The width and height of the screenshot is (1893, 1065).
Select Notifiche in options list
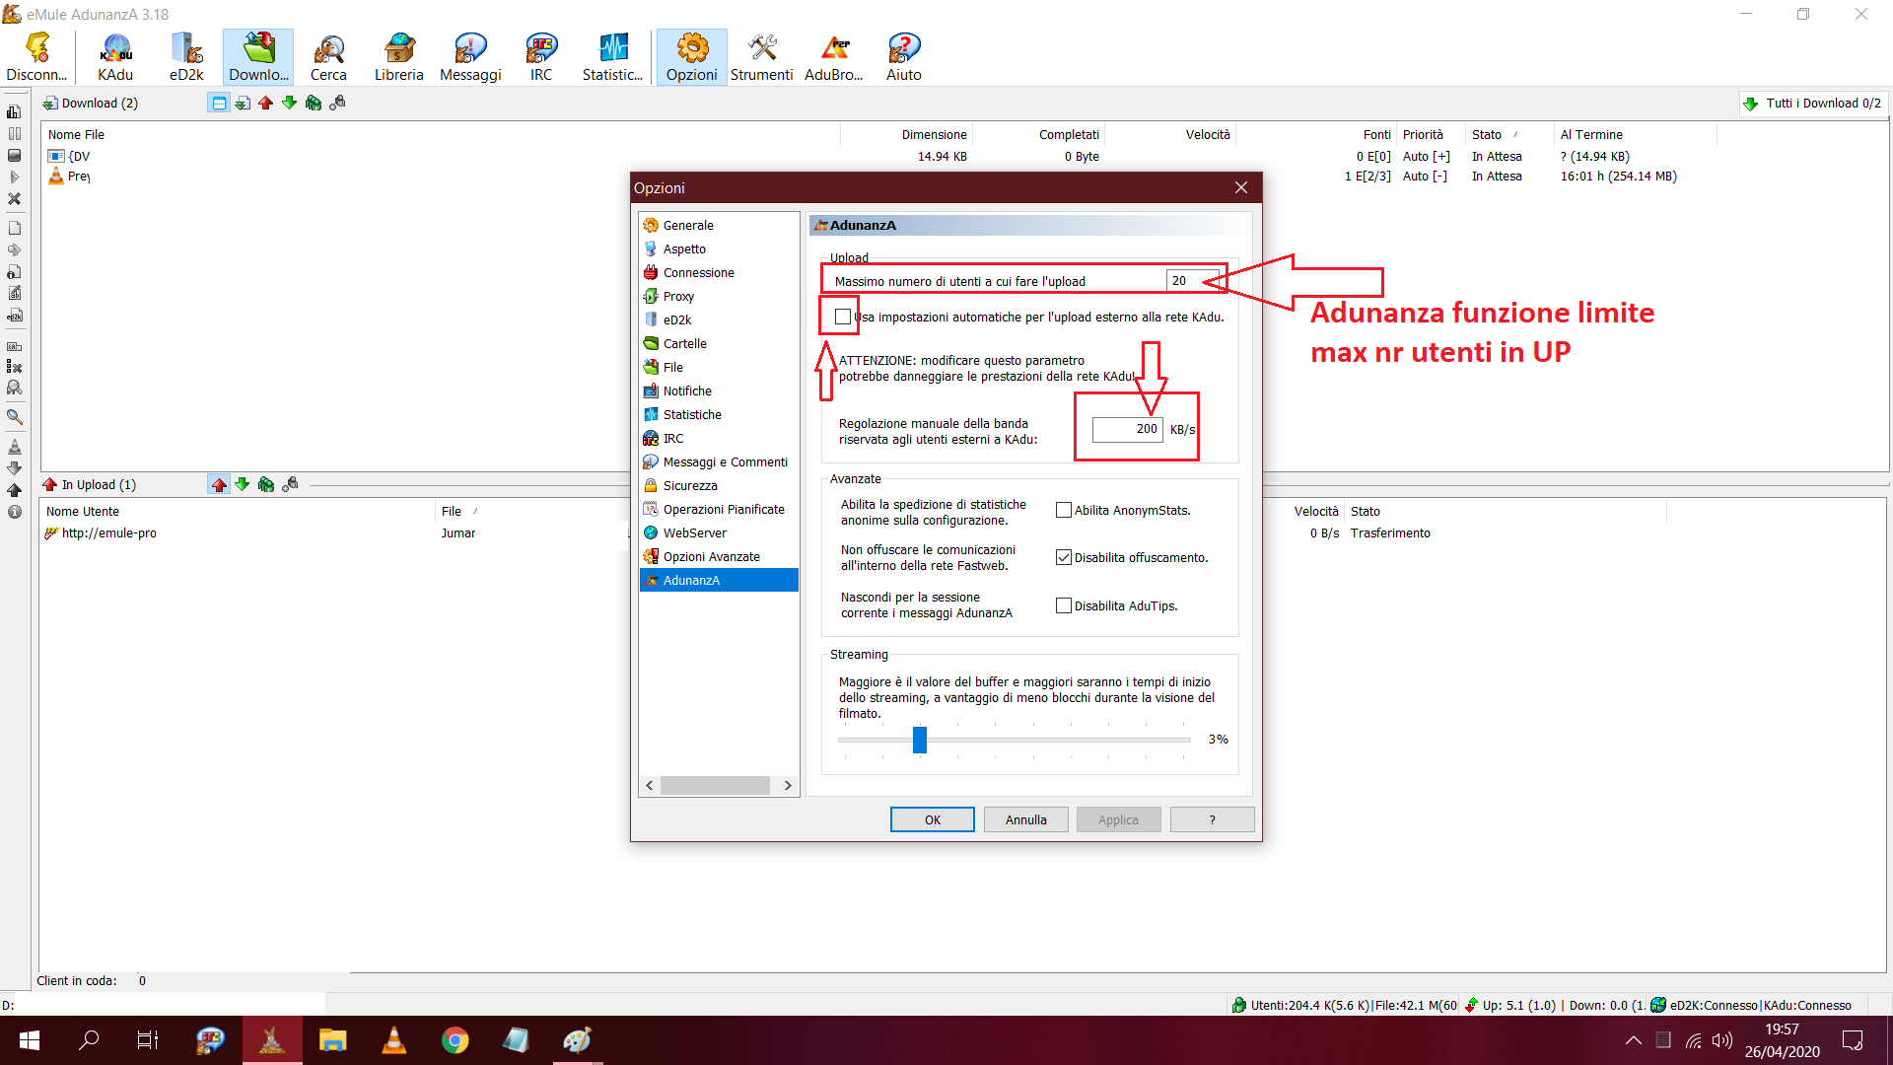[x=687, y=390]
